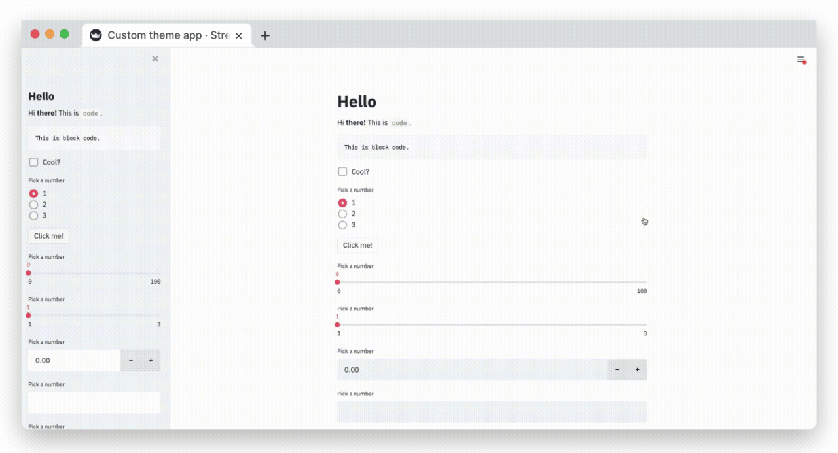This screenshot has height=453, width=838.
Task: Click the main 1 to 3 slider handle
Action: pyautogui.click(x=337, y=324)
